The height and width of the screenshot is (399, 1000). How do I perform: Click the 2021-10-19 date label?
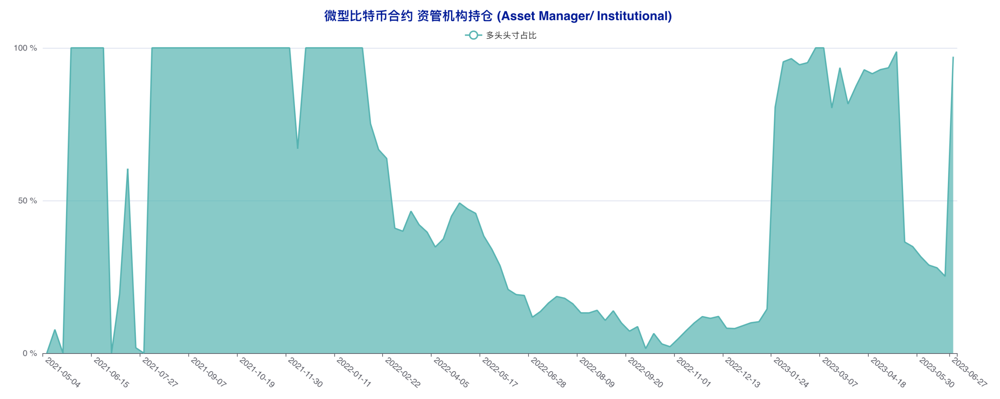click(x=257, y=372)
